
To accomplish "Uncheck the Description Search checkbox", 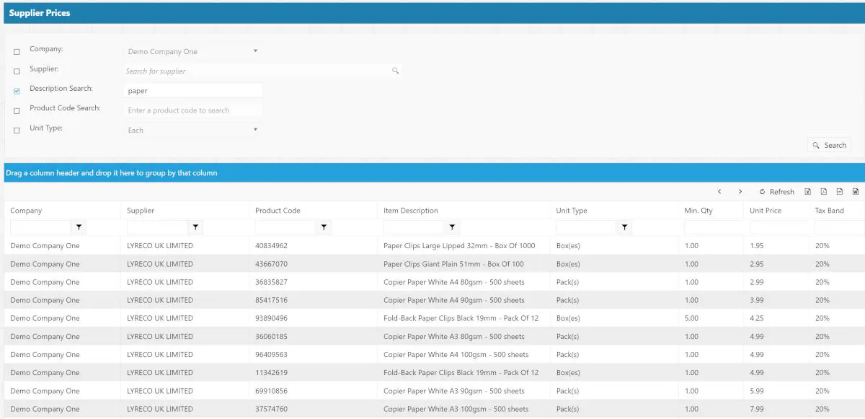I will [x=17, y=92].
